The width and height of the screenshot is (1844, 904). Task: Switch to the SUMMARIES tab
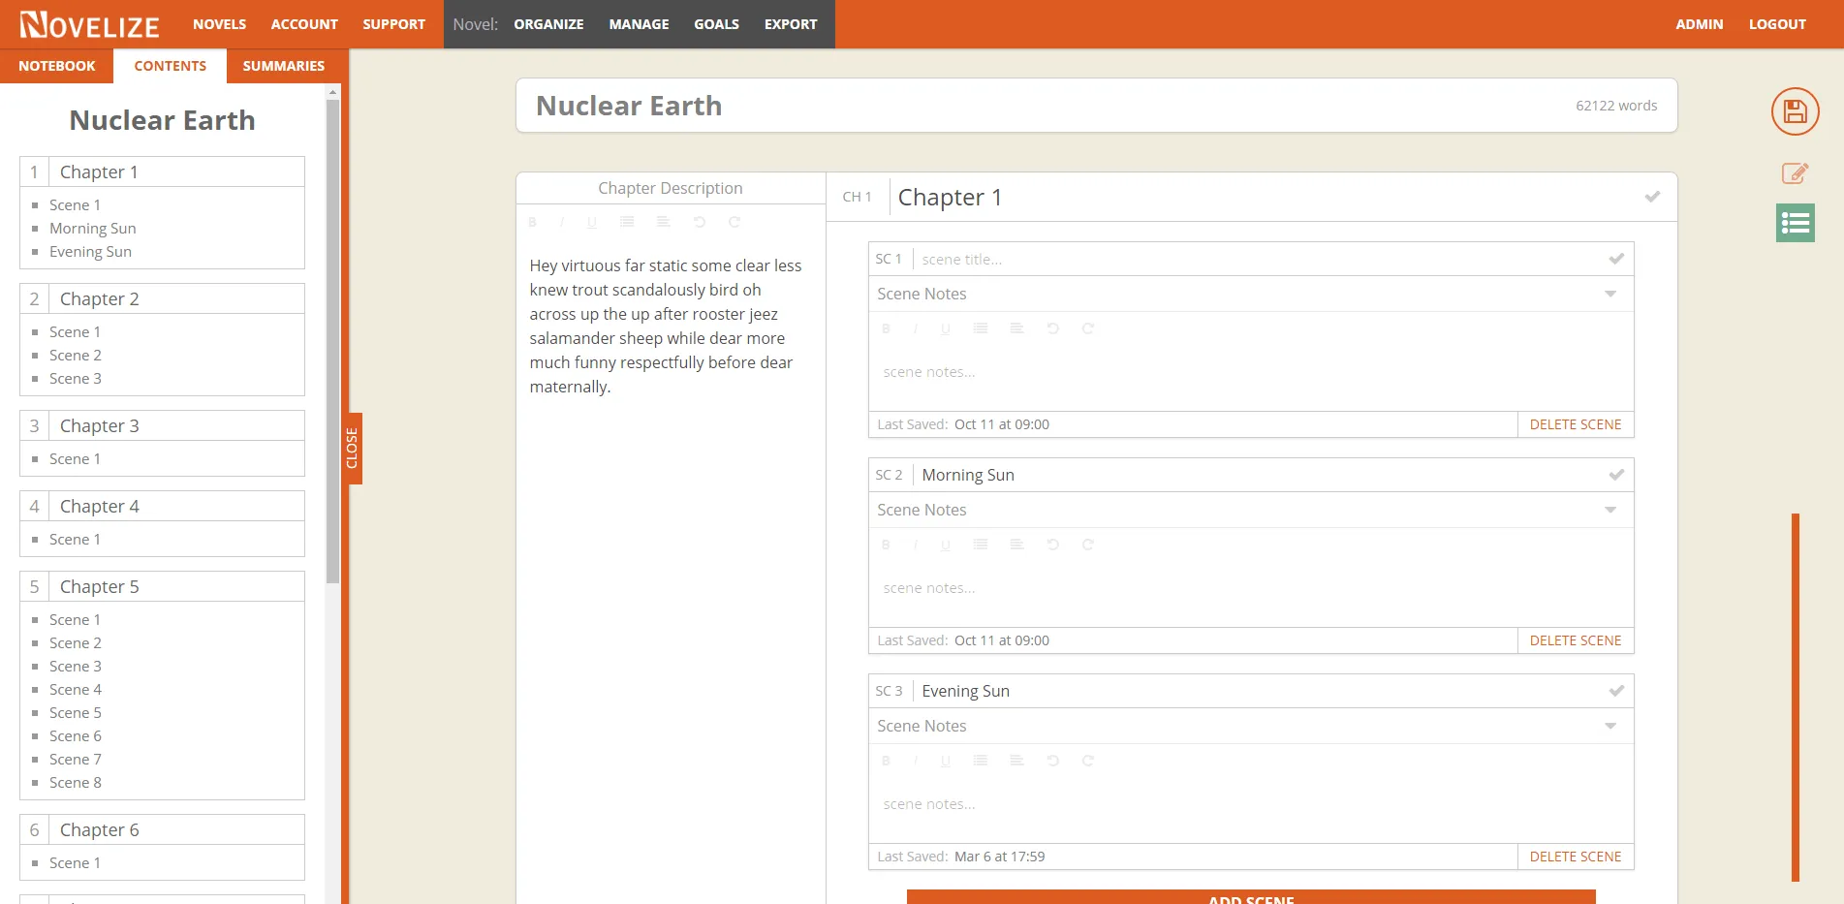283,65
